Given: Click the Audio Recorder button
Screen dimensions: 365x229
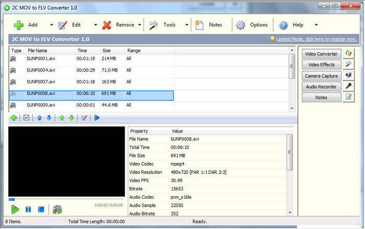Looking at the screenshot, I should pos(322,87).
